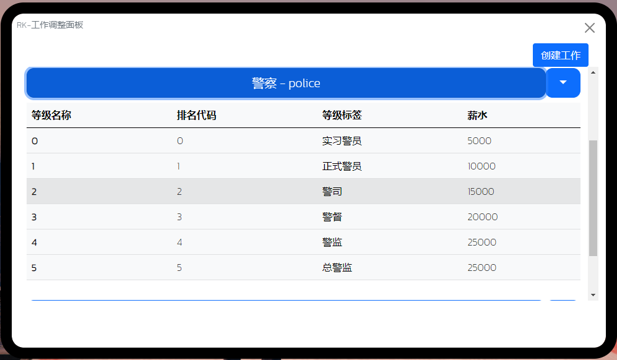Viewport: 617px width, 360px height.
Task: Click grade name 2 in 警司 row
Action: (34, 192)
